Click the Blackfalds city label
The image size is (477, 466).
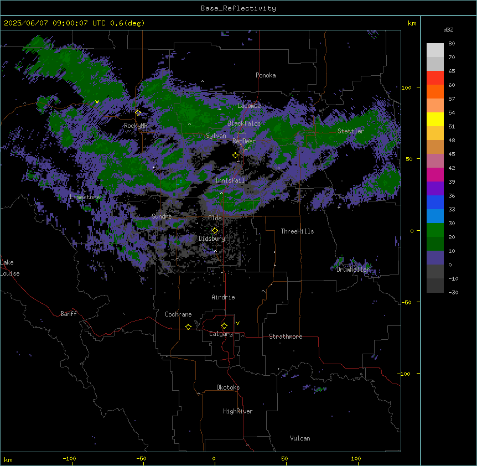[244, 123]
